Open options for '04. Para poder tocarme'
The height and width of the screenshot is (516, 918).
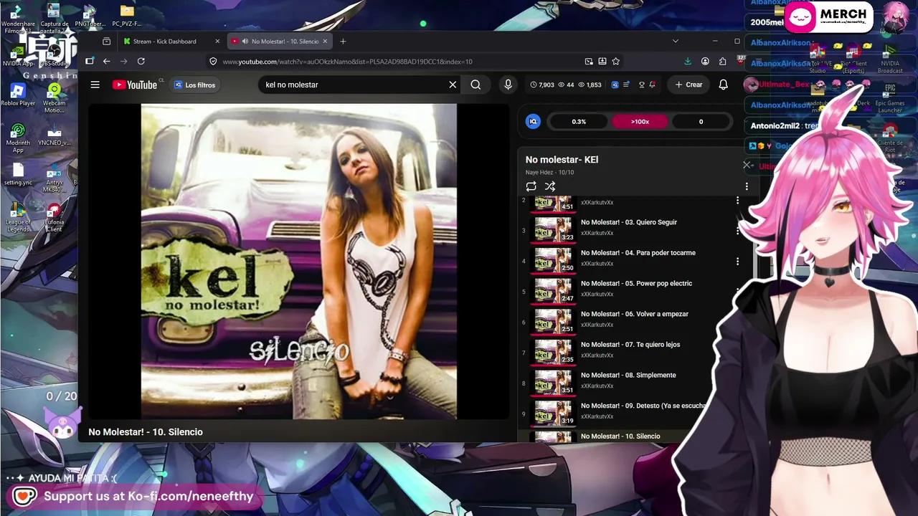(x=737, y=262)
